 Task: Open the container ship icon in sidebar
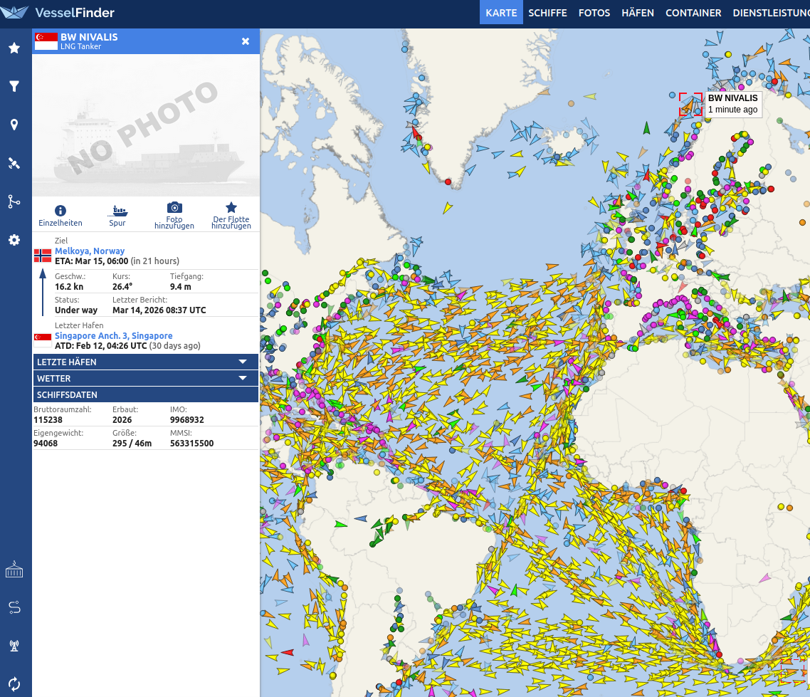tap(14, 570)
